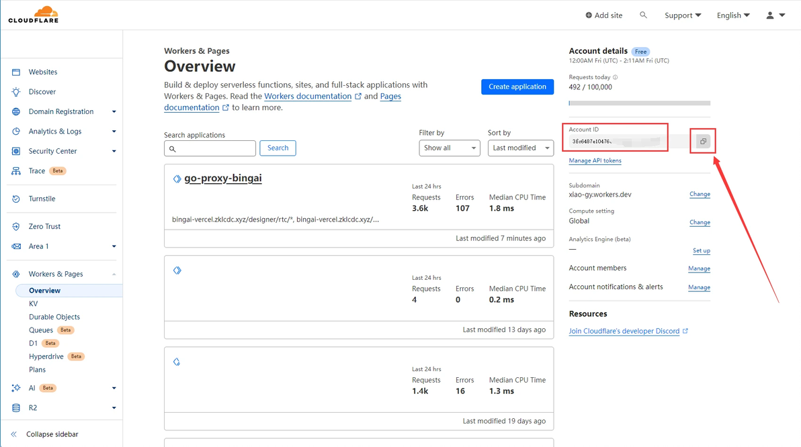The image size is (801, 447).
Task: Expand the Area 1 menu arrow
Action: click(114, 246)
